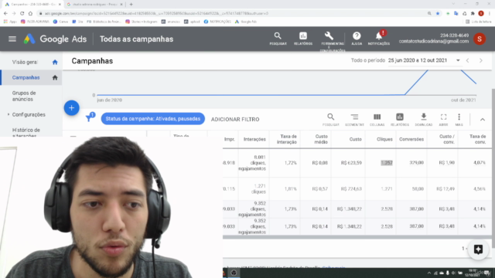Click the date range 25 jun 2020 a 12 out 2021

click(x=418, y=60)
